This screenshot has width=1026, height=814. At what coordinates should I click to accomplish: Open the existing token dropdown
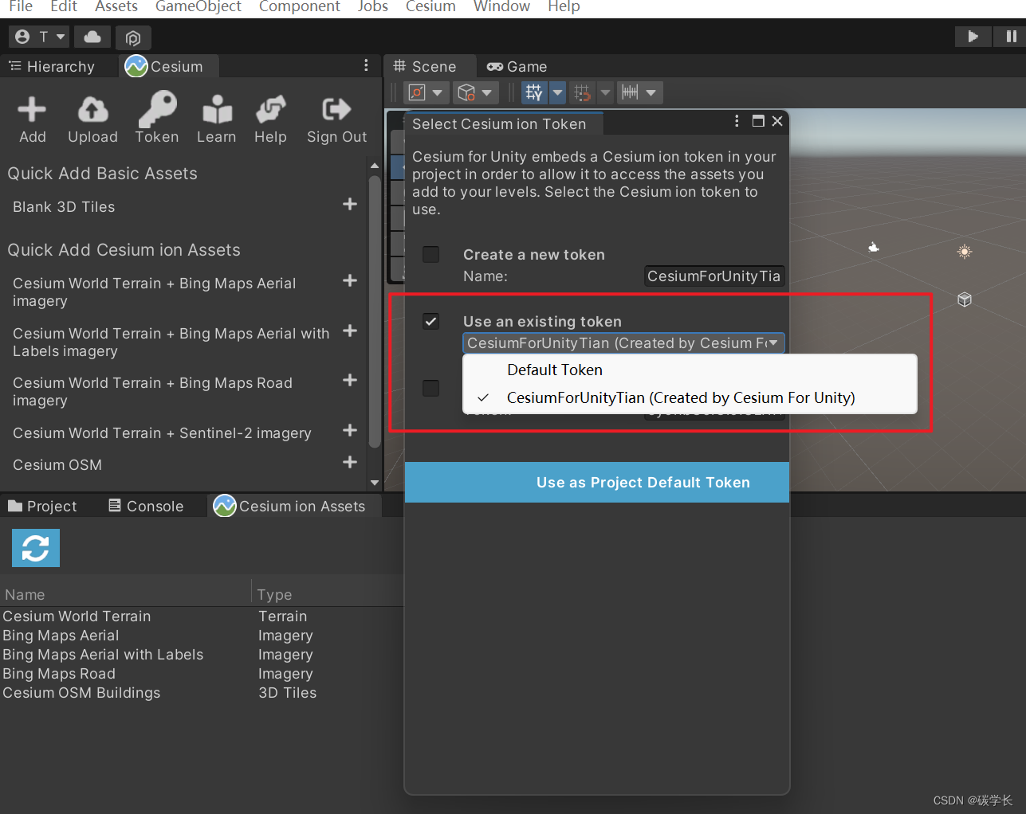tap(623, 343)
